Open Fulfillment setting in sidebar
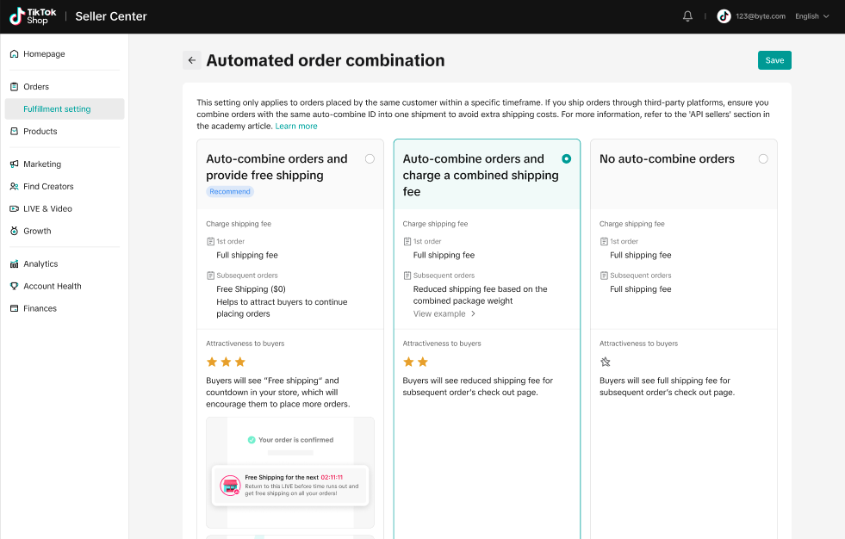 click(x=57, y=109)
